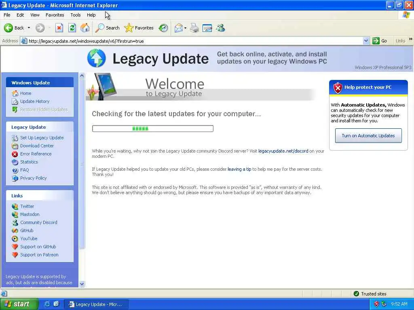Click the security alert tray icon

(376, 304)
